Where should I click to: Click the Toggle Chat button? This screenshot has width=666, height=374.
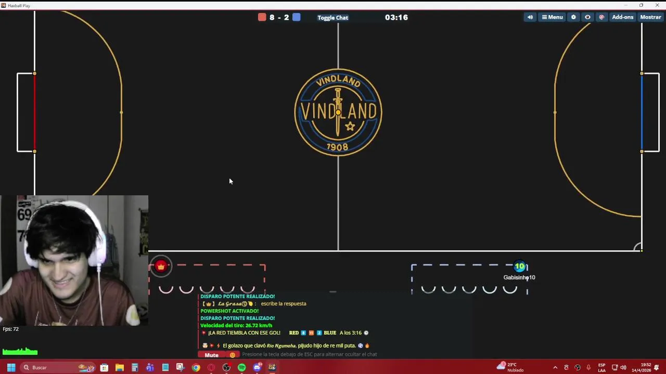332,18
